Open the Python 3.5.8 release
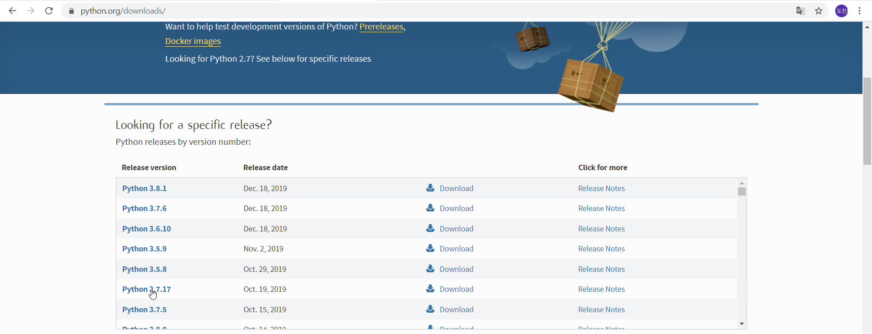The image size is (872, 334). pyautogui.click(x=144, y=269)
